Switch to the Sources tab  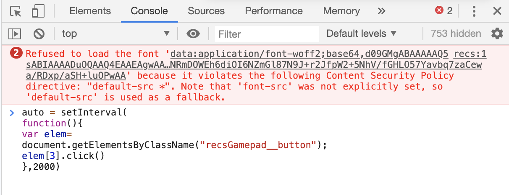206,11
